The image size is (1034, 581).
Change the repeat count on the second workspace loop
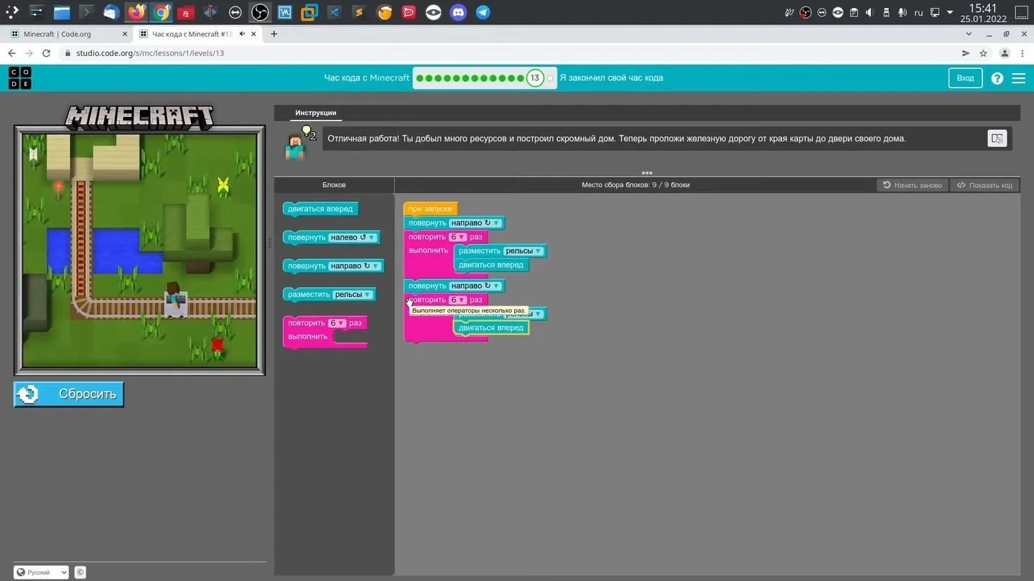(x=457, y=300)
